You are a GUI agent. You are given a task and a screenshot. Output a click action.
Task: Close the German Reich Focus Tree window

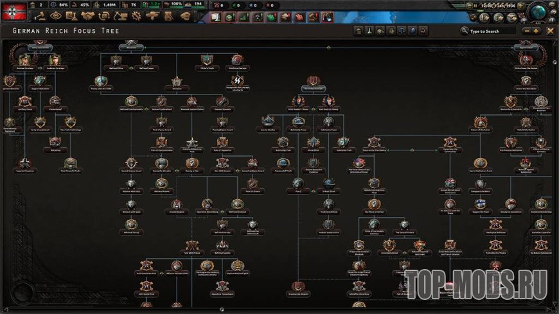coord(550,31)
